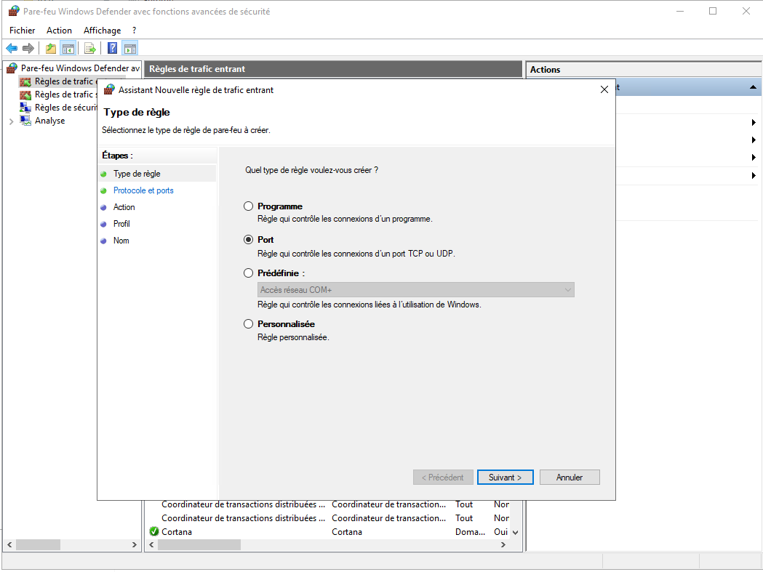Open the ? help menu
Screen dimensions: 763x572
tap(135, 30)
